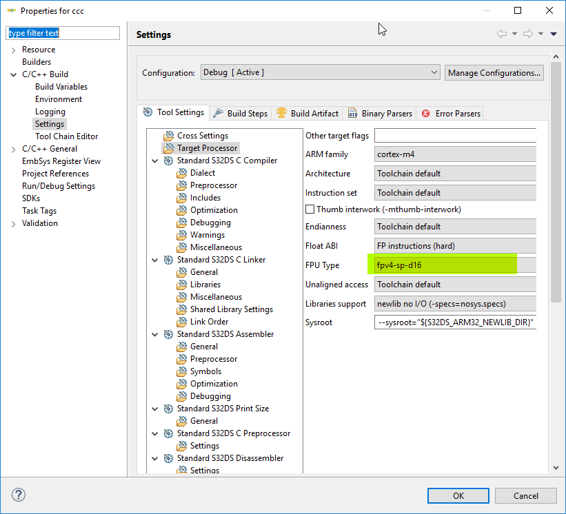
Task: Switch to the Error Parsers tab
Action: pyautogui.click(x=451, y=113)
